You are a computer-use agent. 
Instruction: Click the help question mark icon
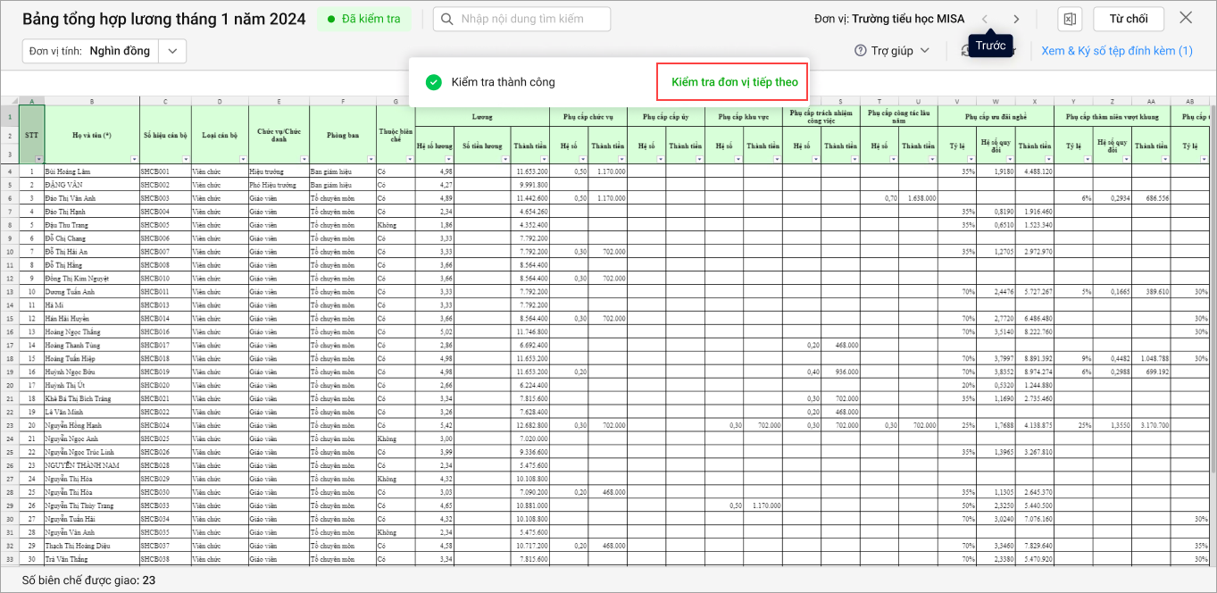[x=861, y=51]
